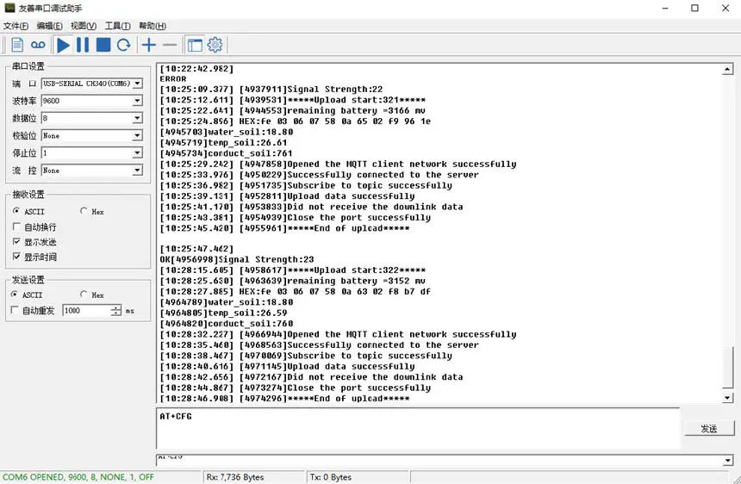Click the new document icon in toolbar
Image resolution: width=741 pixels, height=484 pixels.
[17, 45]
